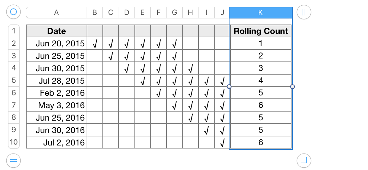This screenshot has height=170, width=368.
Task: Click left selection handle of column K
Action: tap(229, 87)
